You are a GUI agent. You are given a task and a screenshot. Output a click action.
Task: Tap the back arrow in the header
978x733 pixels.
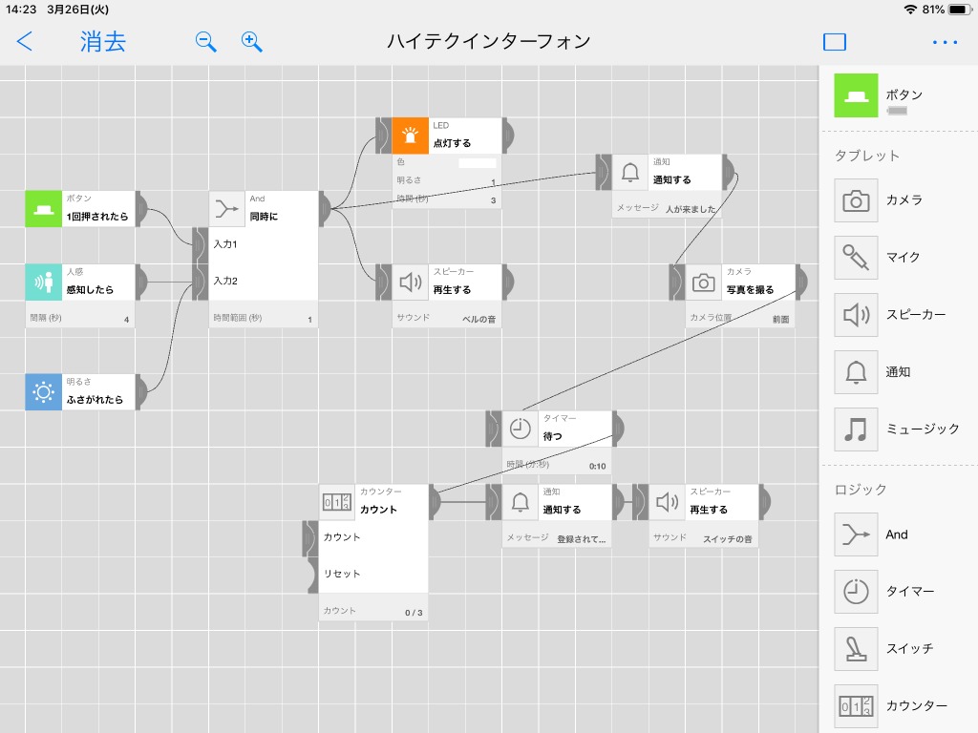(24, 42)
